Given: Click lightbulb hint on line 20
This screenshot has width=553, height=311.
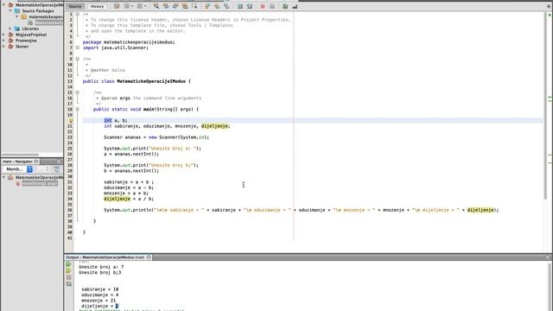Looking at the screenshot, I should pos(71,121).
